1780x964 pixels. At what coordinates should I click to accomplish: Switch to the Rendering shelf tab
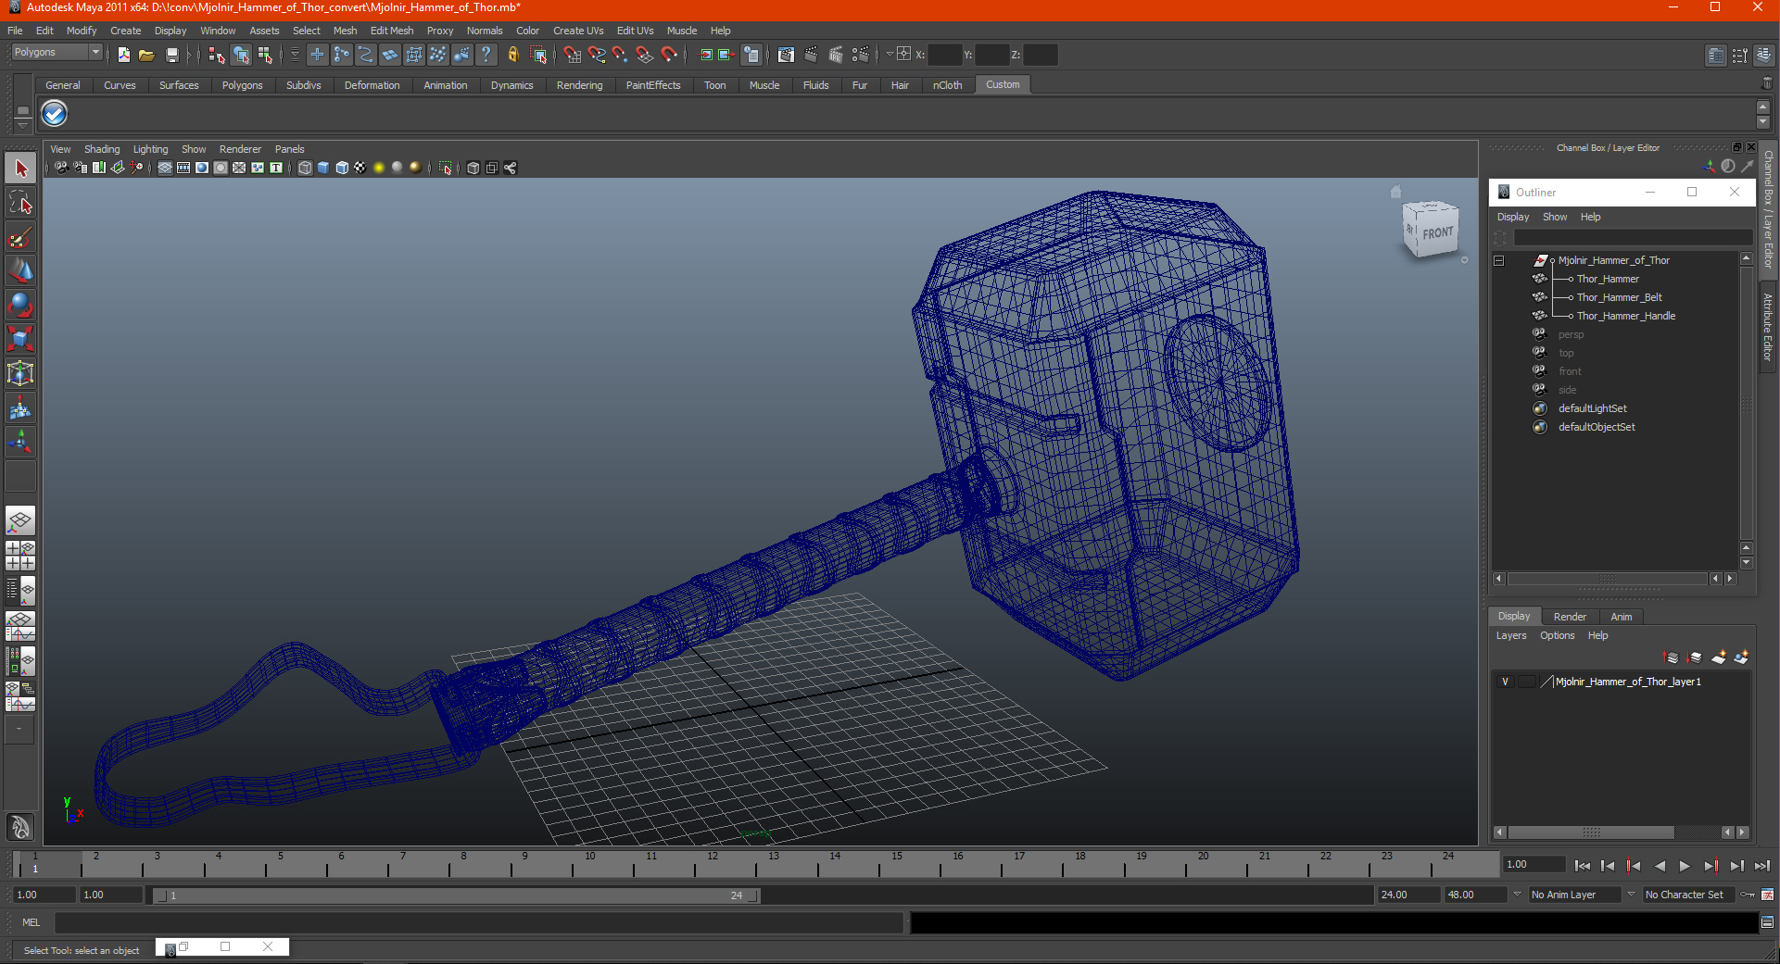click(579, 85)
